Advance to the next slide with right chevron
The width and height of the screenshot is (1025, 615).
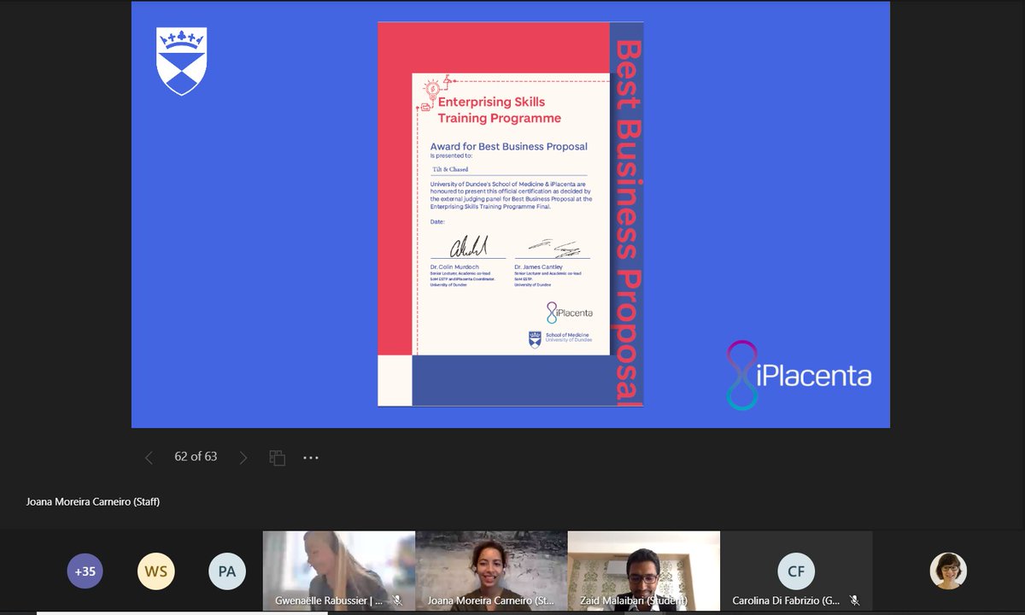pos(243,458)
